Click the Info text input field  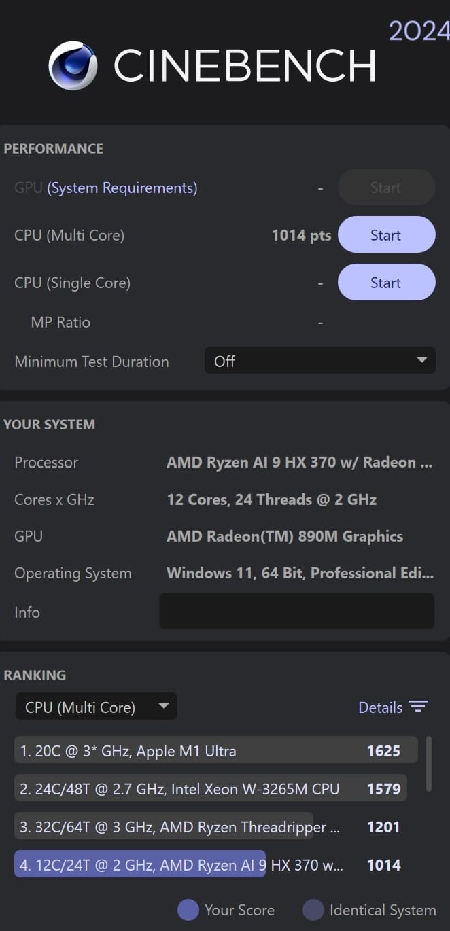coord(296,612)
